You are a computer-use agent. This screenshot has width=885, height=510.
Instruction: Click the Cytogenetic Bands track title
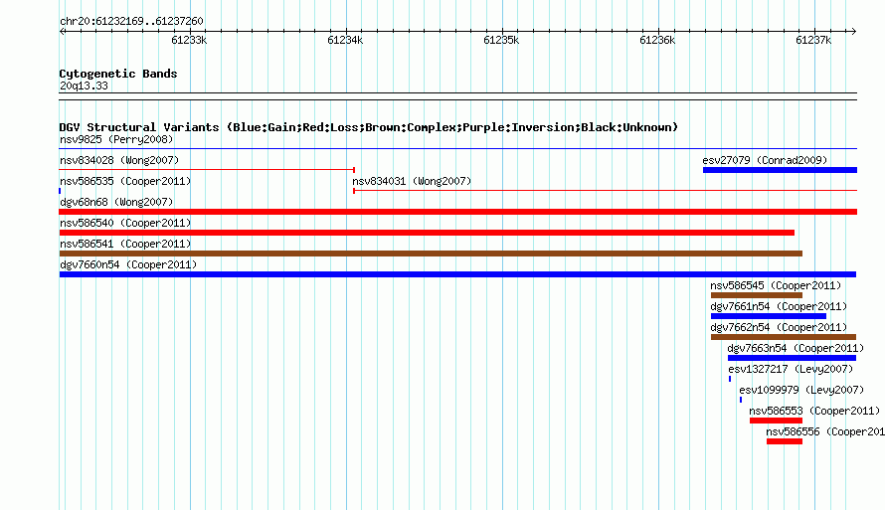tap(118, 74)
